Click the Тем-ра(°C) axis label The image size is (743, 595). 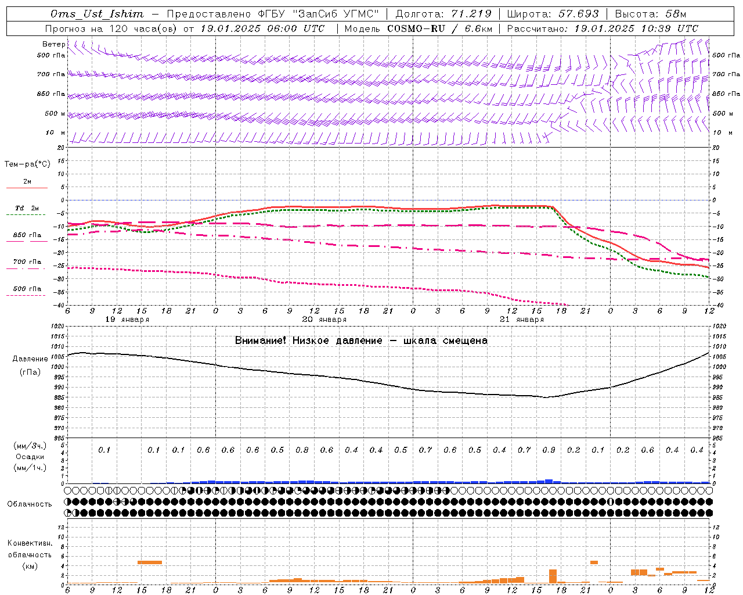(x=27, y=164)
